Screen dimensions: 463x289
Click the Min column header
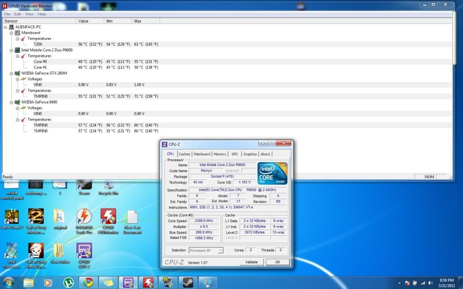(118, 21)
